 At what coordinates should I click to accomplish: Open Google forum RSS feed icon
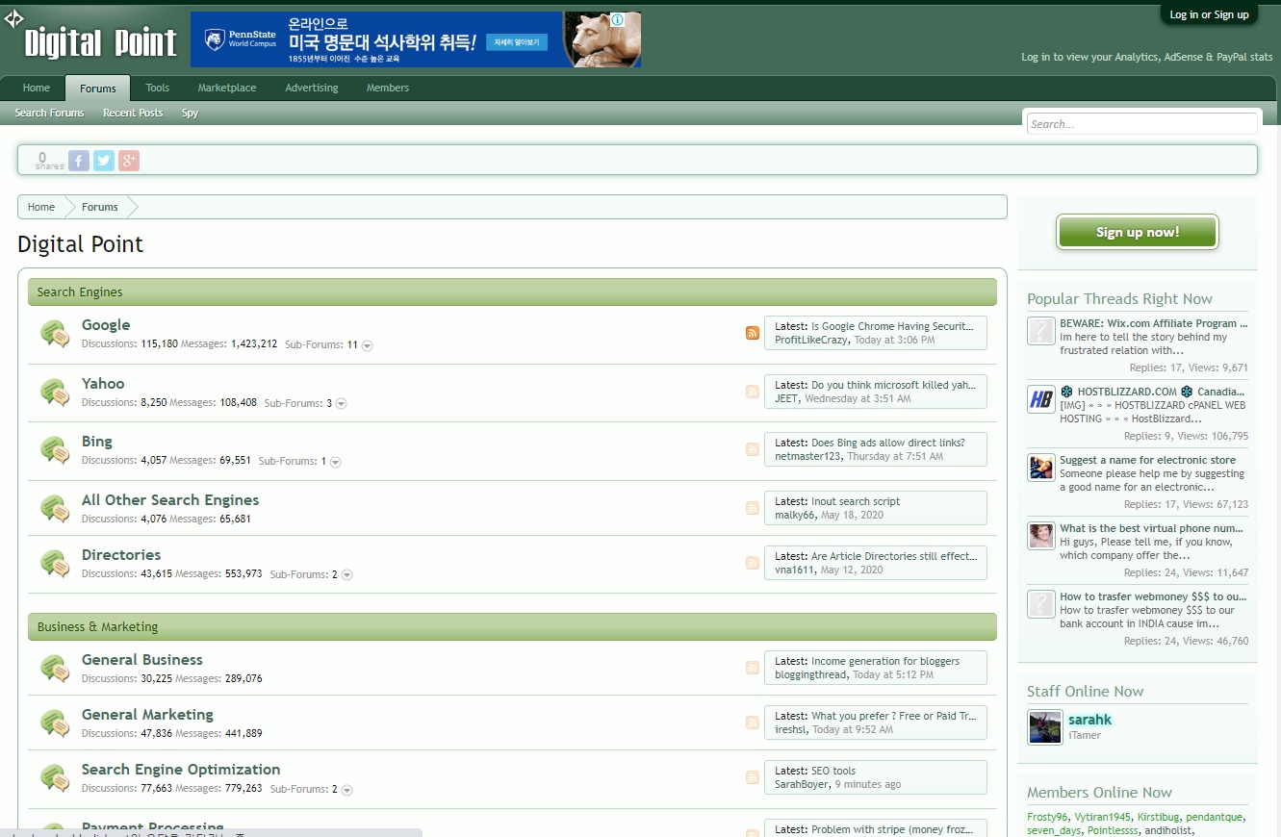coord(753,333)
